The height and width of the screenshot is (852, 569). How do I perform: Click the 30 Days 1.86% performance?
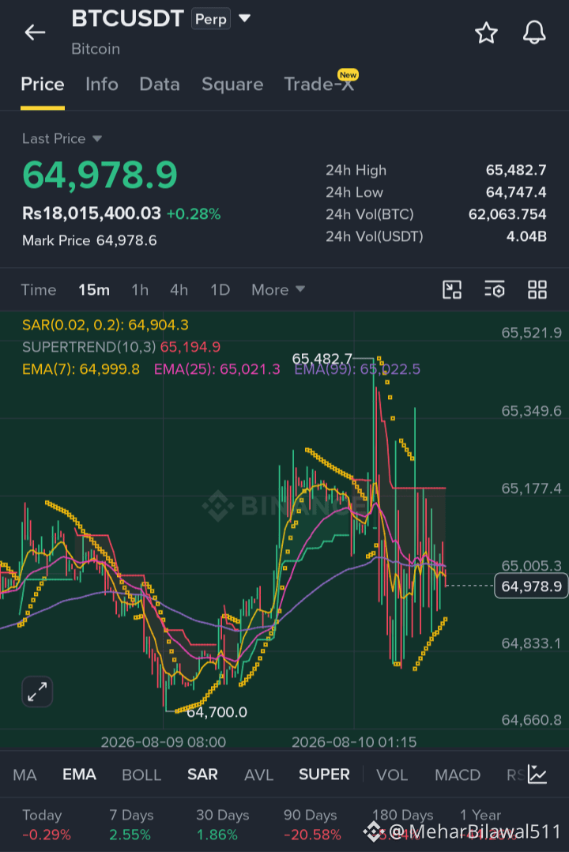coord(222,825)
